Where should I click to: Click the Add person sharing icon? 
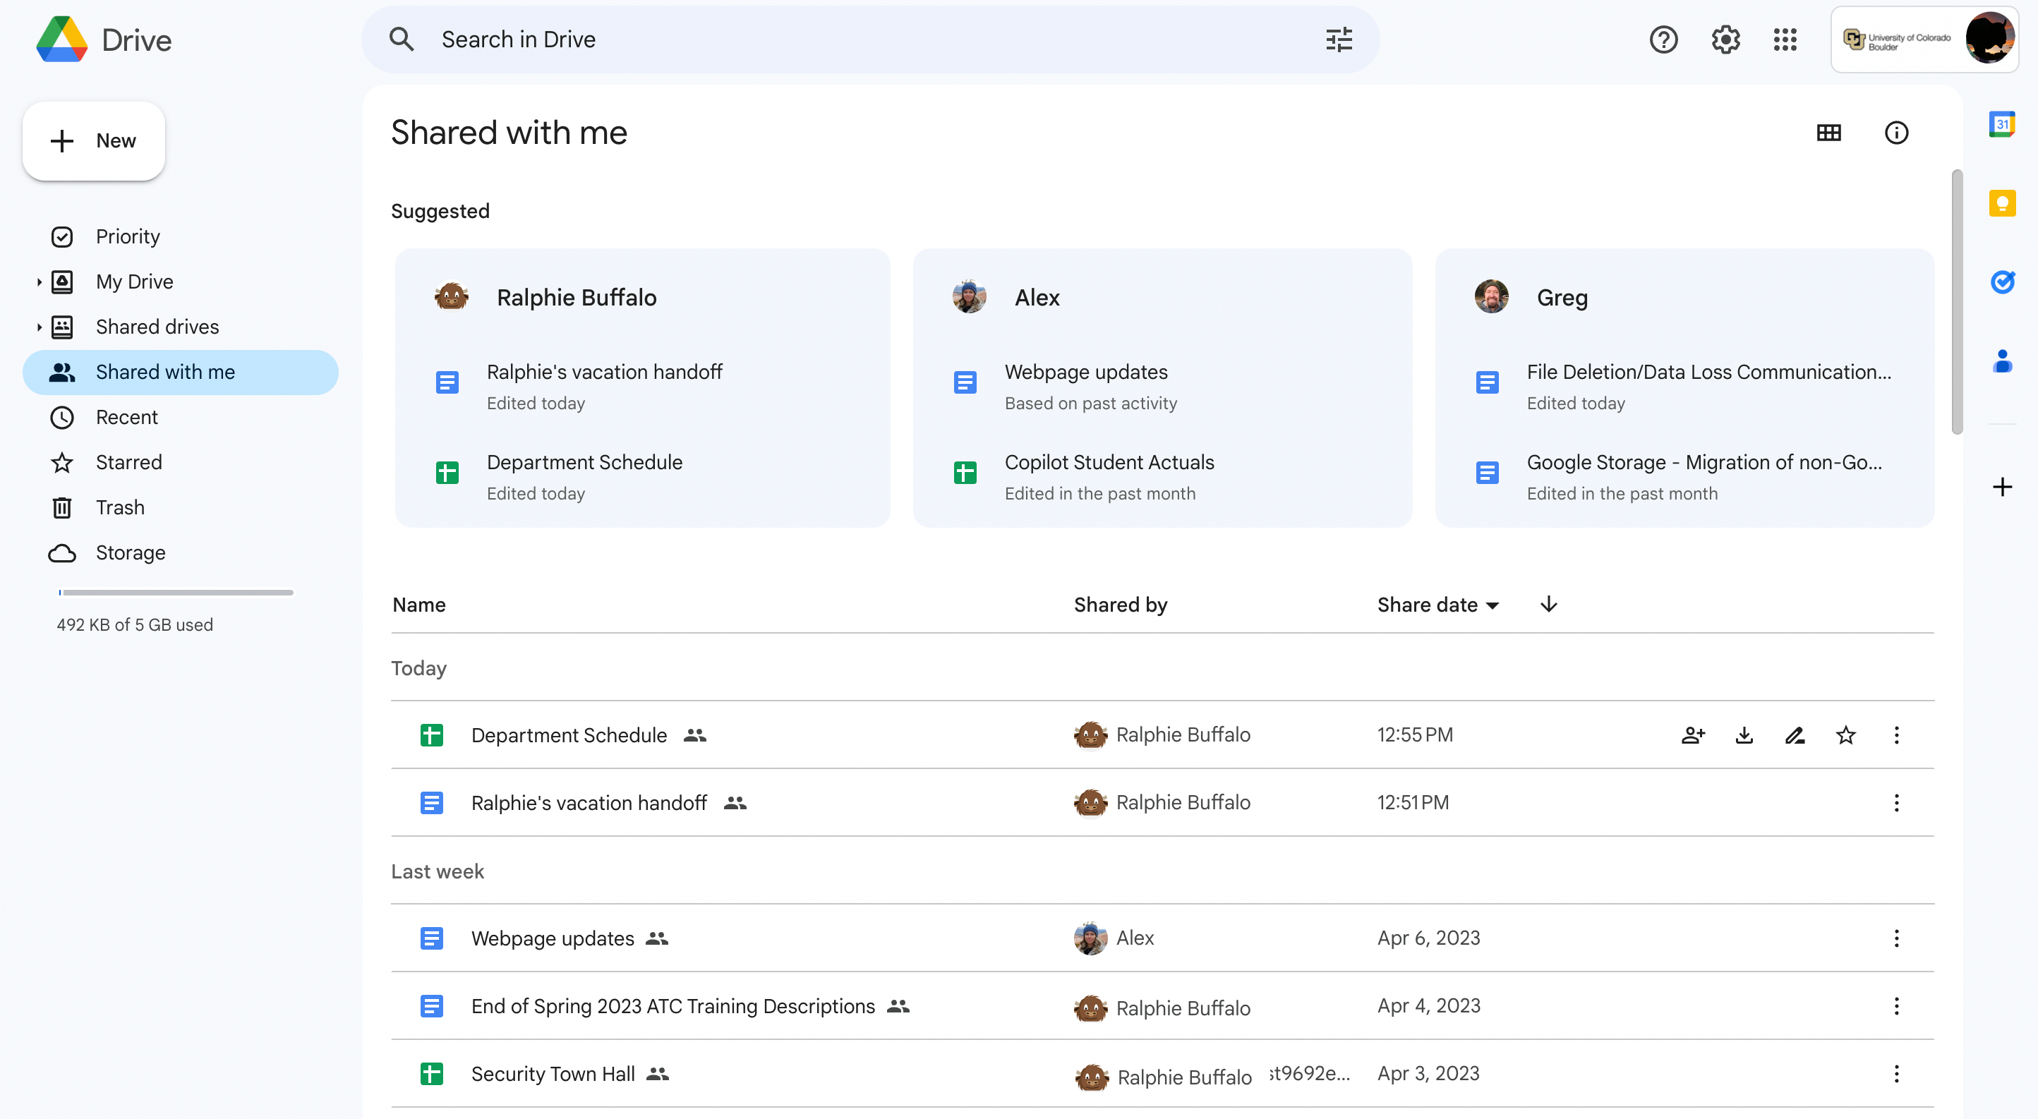tap(1694, 734)
